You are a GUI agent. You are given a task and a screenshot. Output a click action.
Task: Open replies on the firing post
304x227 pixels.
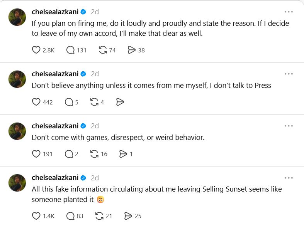[x=70, y=50]
